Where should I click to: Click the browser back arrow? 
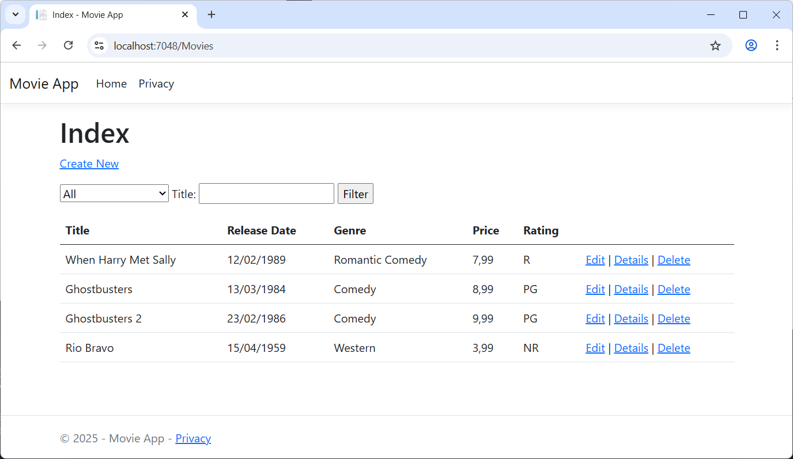point(16,45)
